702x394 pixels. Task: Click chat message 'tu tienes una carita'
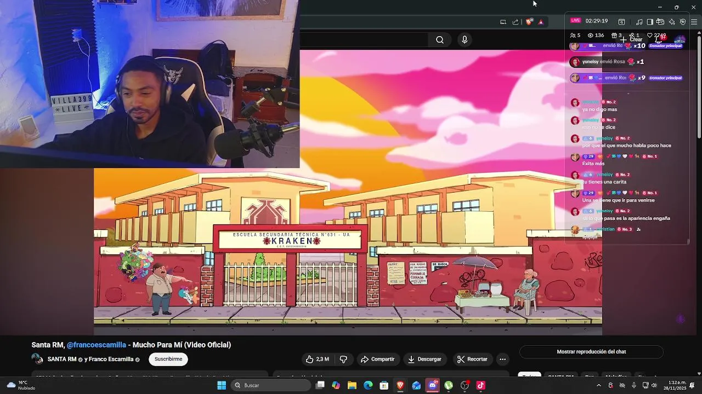coord(604,182)
